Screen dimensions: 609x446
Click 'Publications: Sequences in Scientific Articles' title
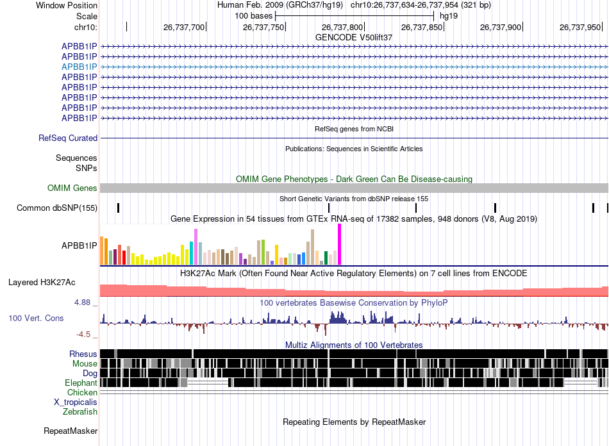pyautogui.click(x=354, y=149)
